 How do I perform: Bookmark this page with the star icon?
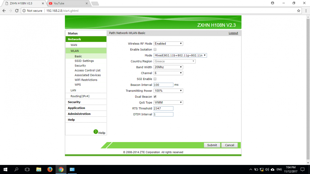299,11
